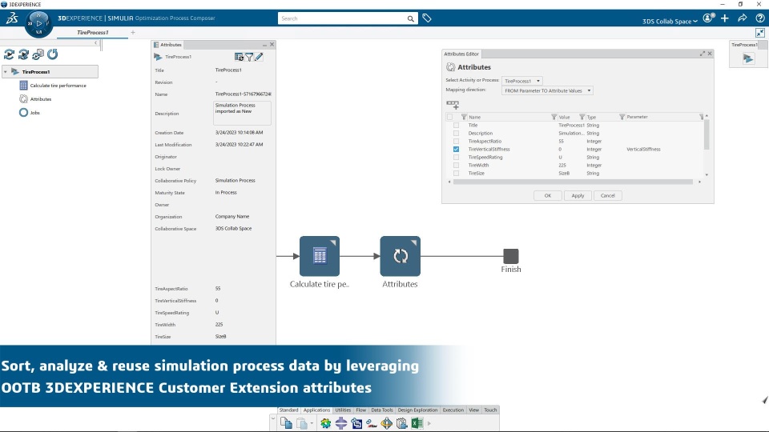Click the filter funnel in the Attributes panel

[249, 57]
